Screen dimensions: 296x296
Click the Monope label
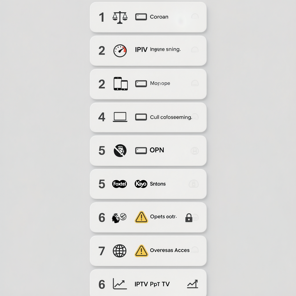pyautogui.click(x=160, y=83)
